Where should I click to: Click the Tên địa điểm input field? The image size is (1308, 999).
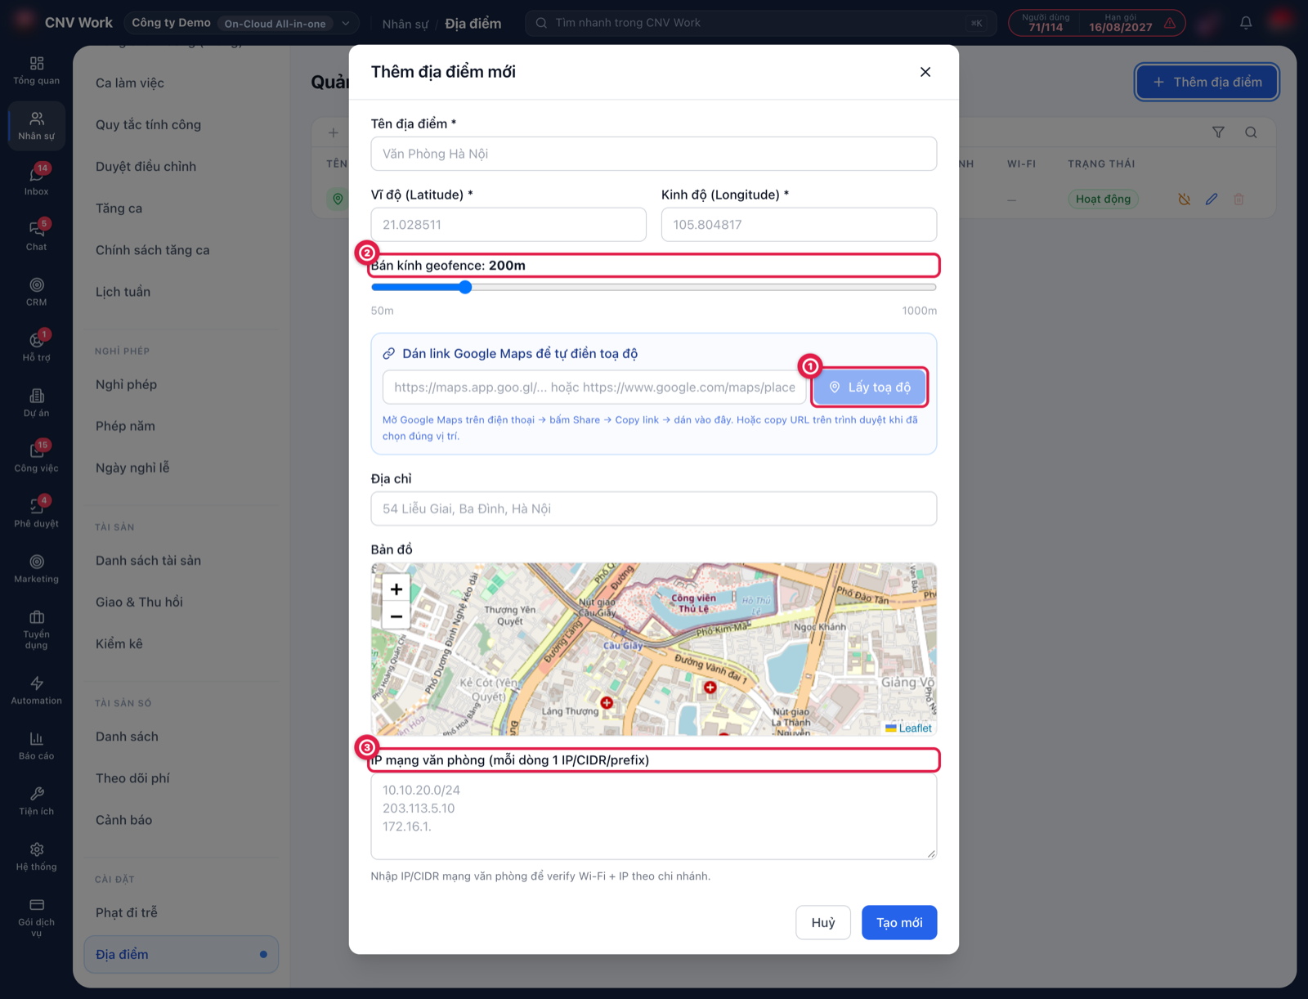pos(654,154)
